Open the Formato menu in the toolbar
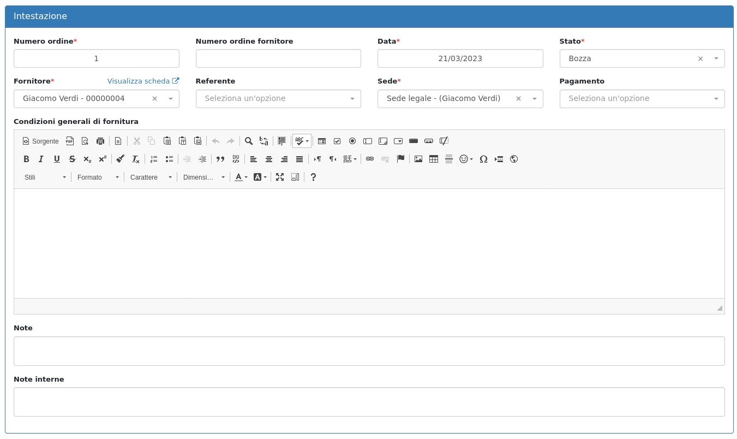 (98, 177)
